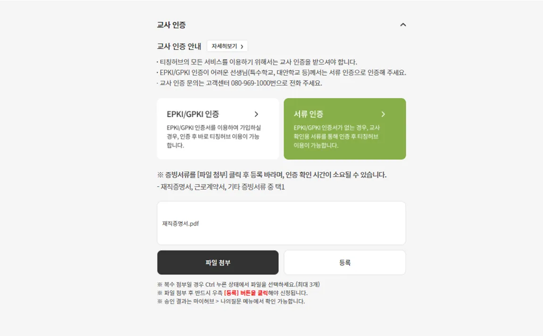Click empty area of file attachment box

pyautogui.click(x=312, y=223)
